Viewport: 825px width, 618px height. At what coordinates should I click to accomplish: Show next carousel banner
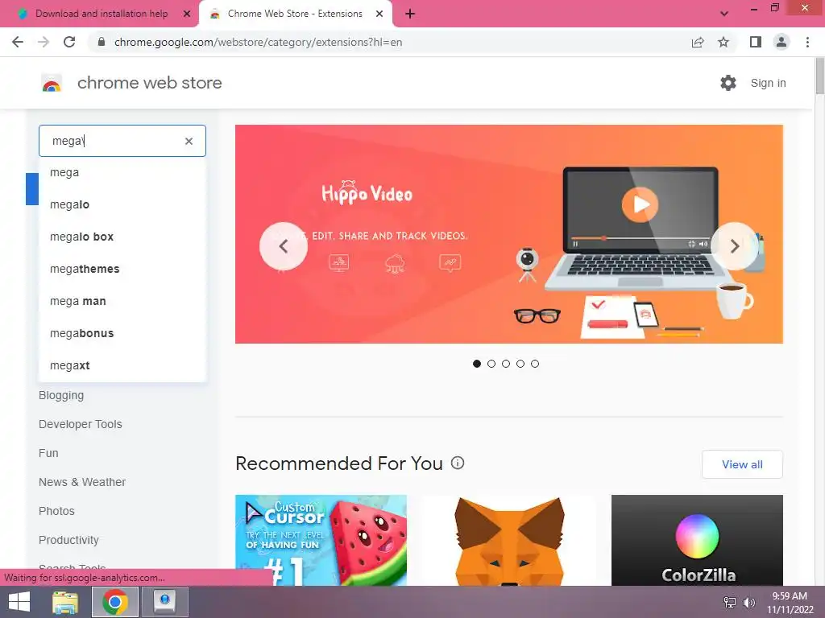click(x=735, y=246)
